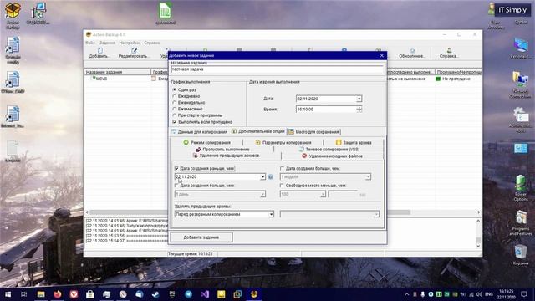Expand the 100 free space dropdown
Viewport: 535px width, 301px height.
[x=323, y=194]
